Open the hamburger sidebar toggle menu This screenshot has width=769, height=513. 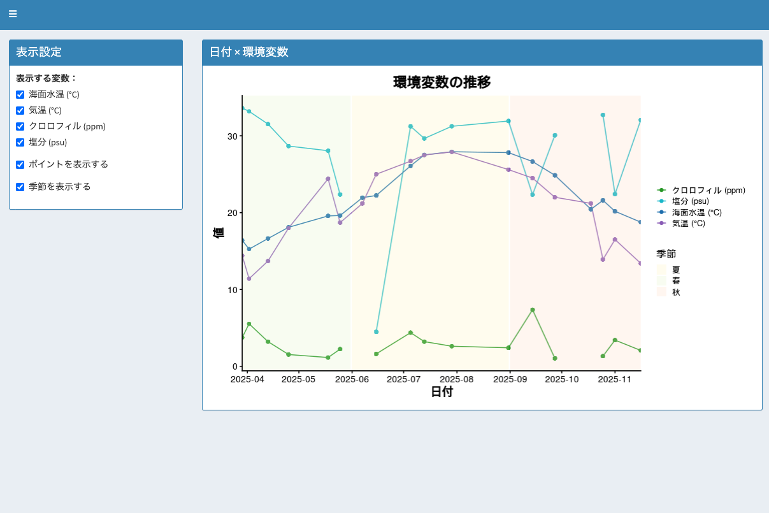pyautogui.click(x=13, y=14)
